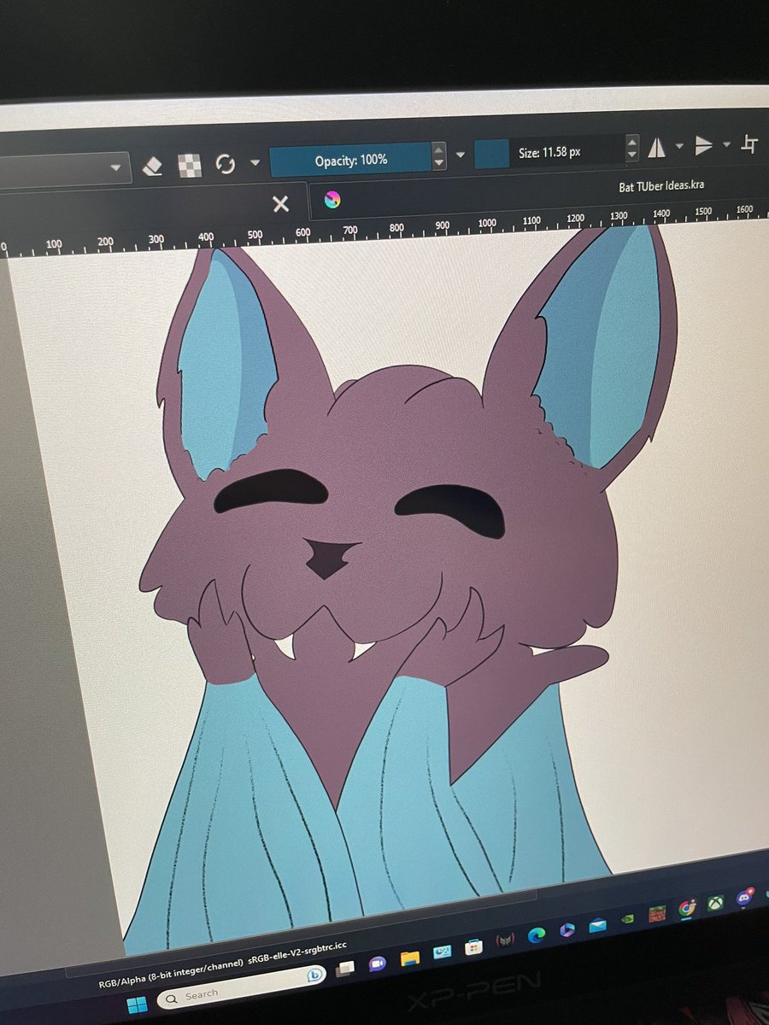Viewport: 769px width, 1025px height.
Task: Open NVIDIA app from taskbar
Action: point(627,919)
